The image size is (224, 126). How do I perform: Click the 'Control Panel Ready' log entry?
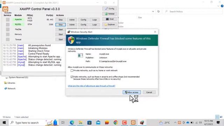(38, 54)
